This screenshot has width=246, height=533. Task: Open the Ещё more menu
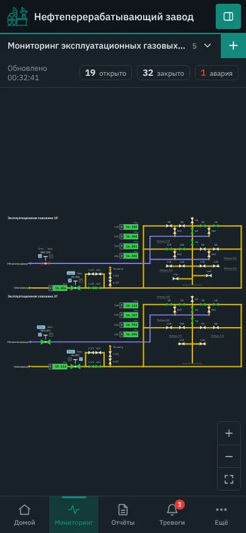coord(221,515)
